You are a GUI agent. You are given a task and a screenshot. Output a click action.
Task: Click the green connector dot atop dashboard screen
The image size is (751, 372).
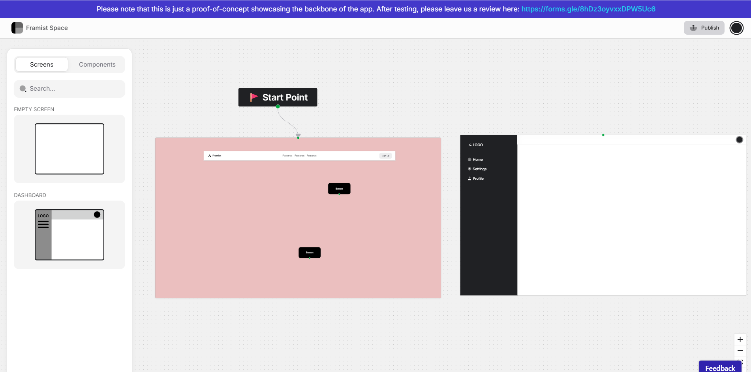tap(603, 135)
